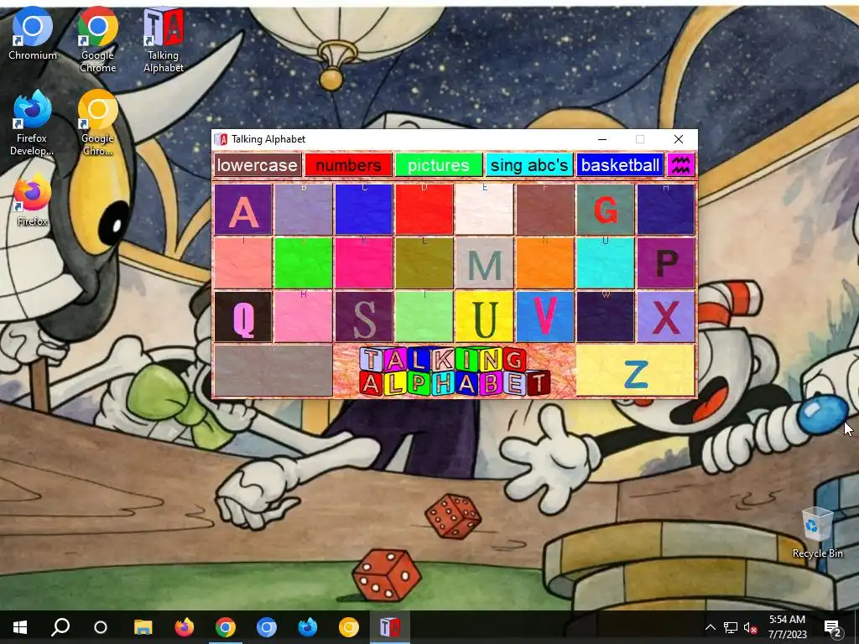Viewport: 859px width, 644px height.
Task: Open taskbar Search magnifier
Action: tap(60, 627)
